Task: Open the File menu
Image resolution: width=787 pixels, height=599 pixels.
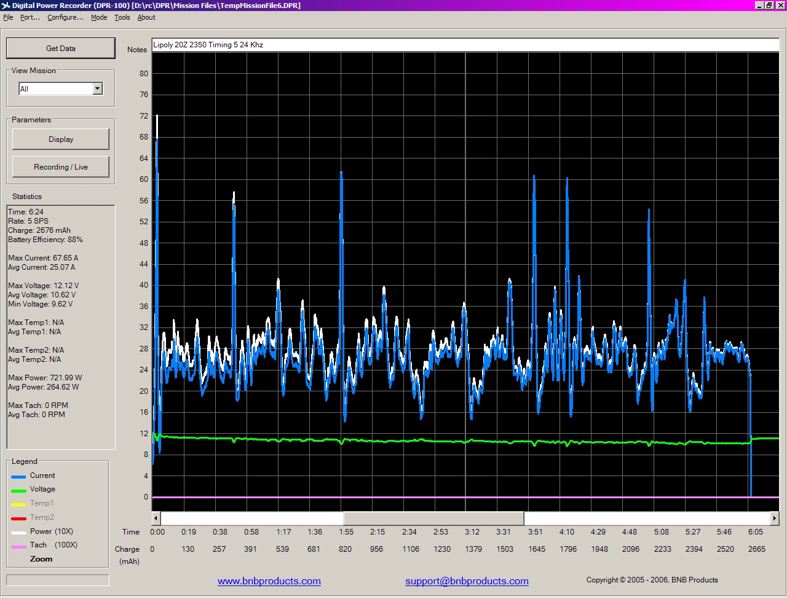Action: [8, 17]
